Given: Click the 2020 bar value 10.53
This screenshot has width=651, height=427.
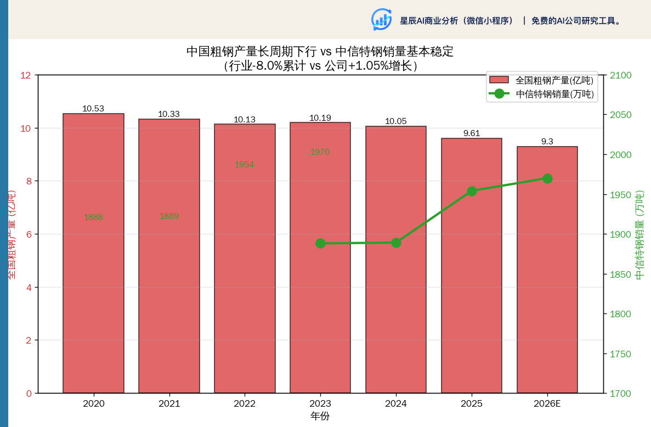Looking at the screenshot, I should pyautogui.click(x=93, y=109).
